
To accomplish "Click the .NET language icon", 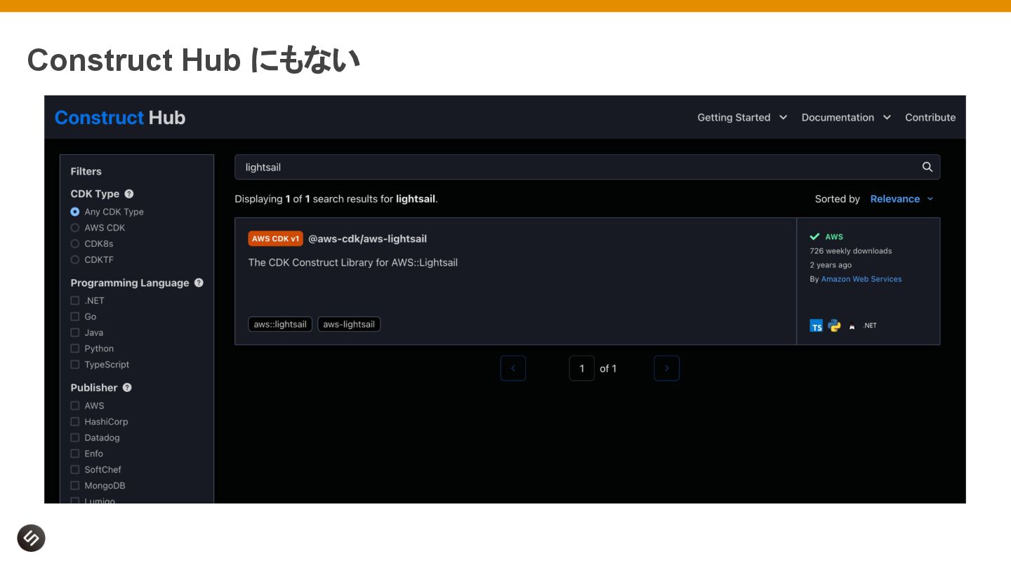I will (870, 325).
